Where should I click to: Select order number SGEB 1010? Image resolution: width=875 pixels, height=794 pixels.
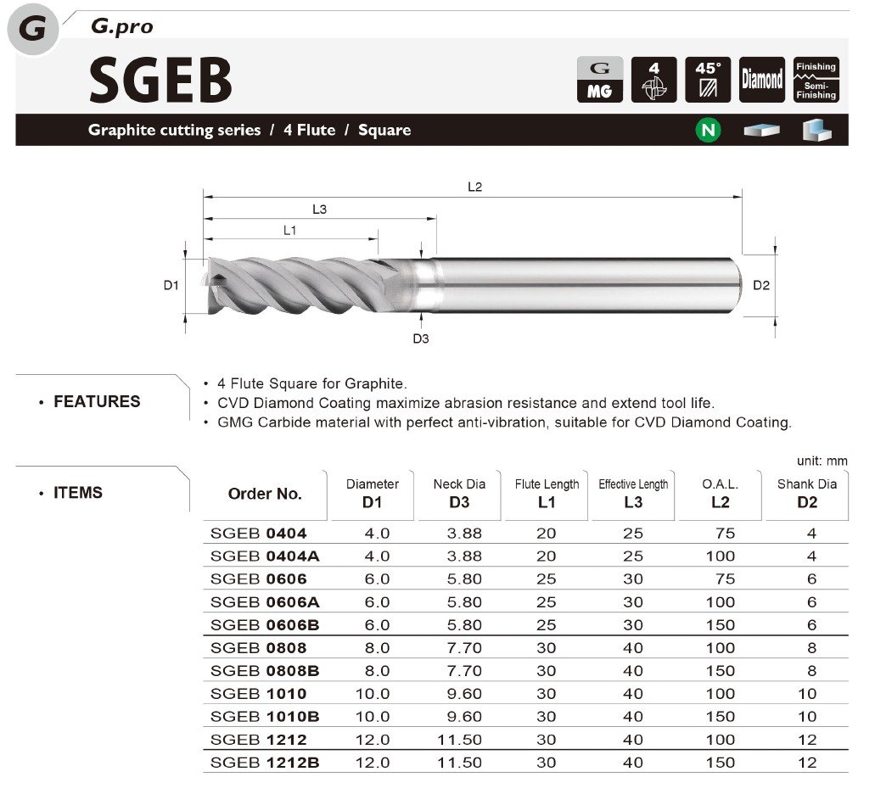259,693
